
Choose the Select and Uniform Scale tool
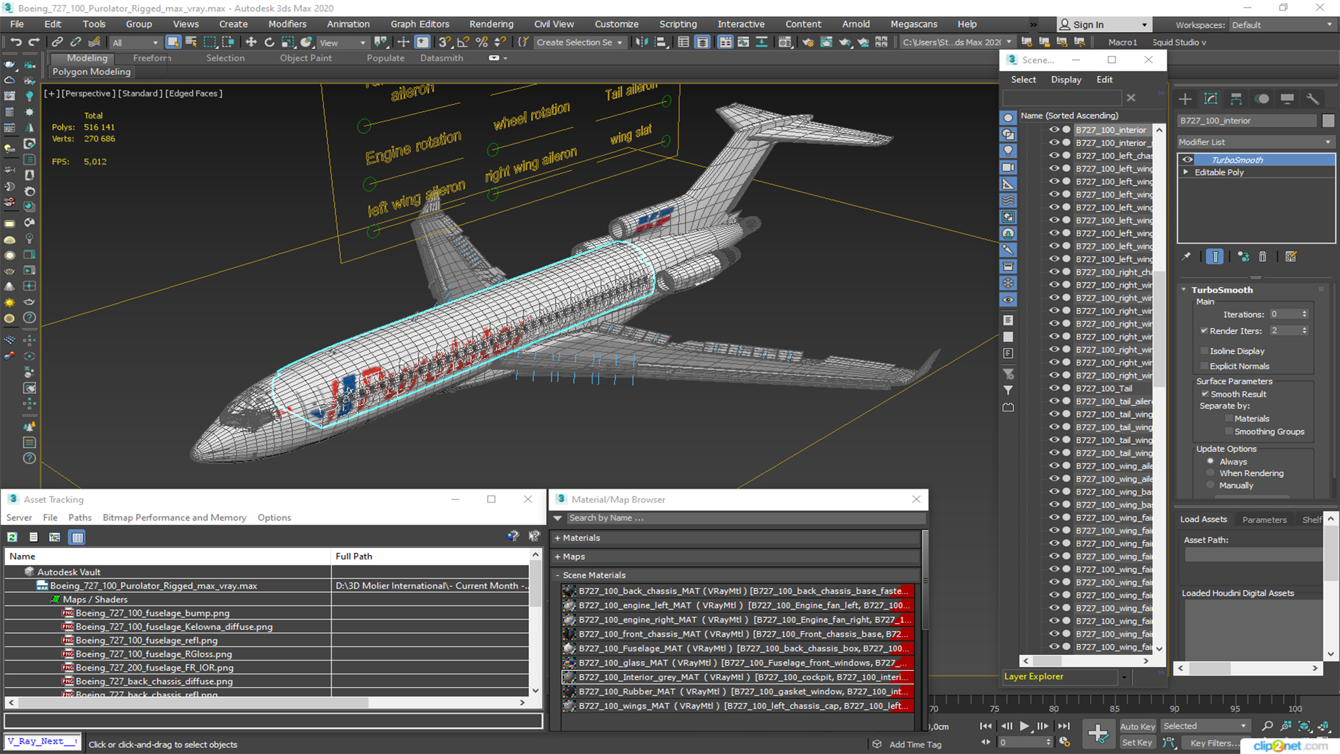point(288,42)
